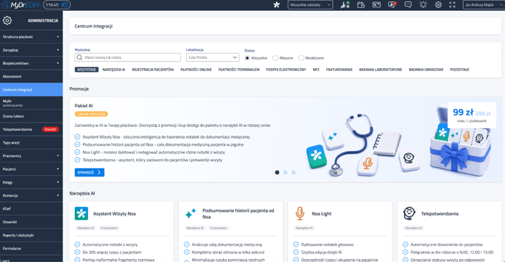Viewport: 505px width, 262px height.
Task: Click the Noa Light microphone icon
Action: click(x=300, y=213)
